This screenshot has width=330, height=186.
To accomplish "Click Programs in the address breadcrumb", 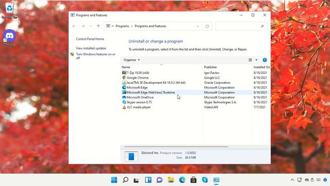I will pos(122,26).
